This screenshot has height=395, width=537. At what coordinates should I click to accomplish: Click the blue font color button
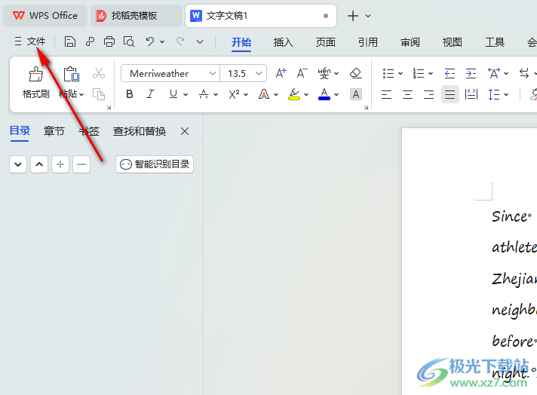(324, 94)
